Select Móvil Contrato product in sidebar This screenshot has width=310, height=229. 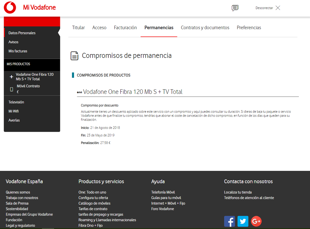click(x=28, y=86)
